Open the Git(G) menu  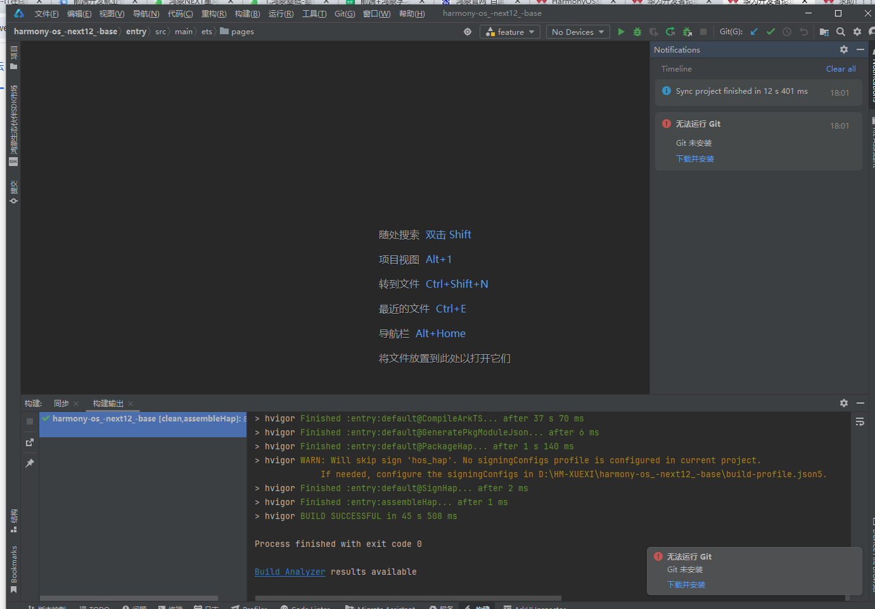coord(345,14)
